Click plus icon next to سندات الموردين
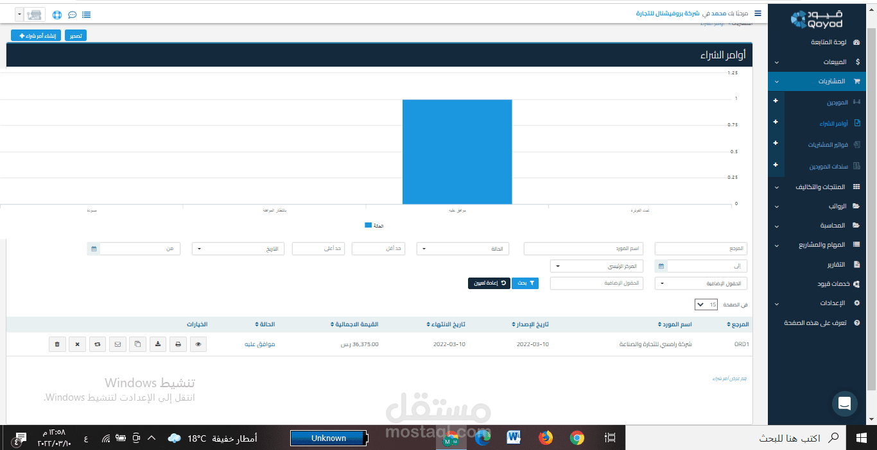 click(776, 165)
